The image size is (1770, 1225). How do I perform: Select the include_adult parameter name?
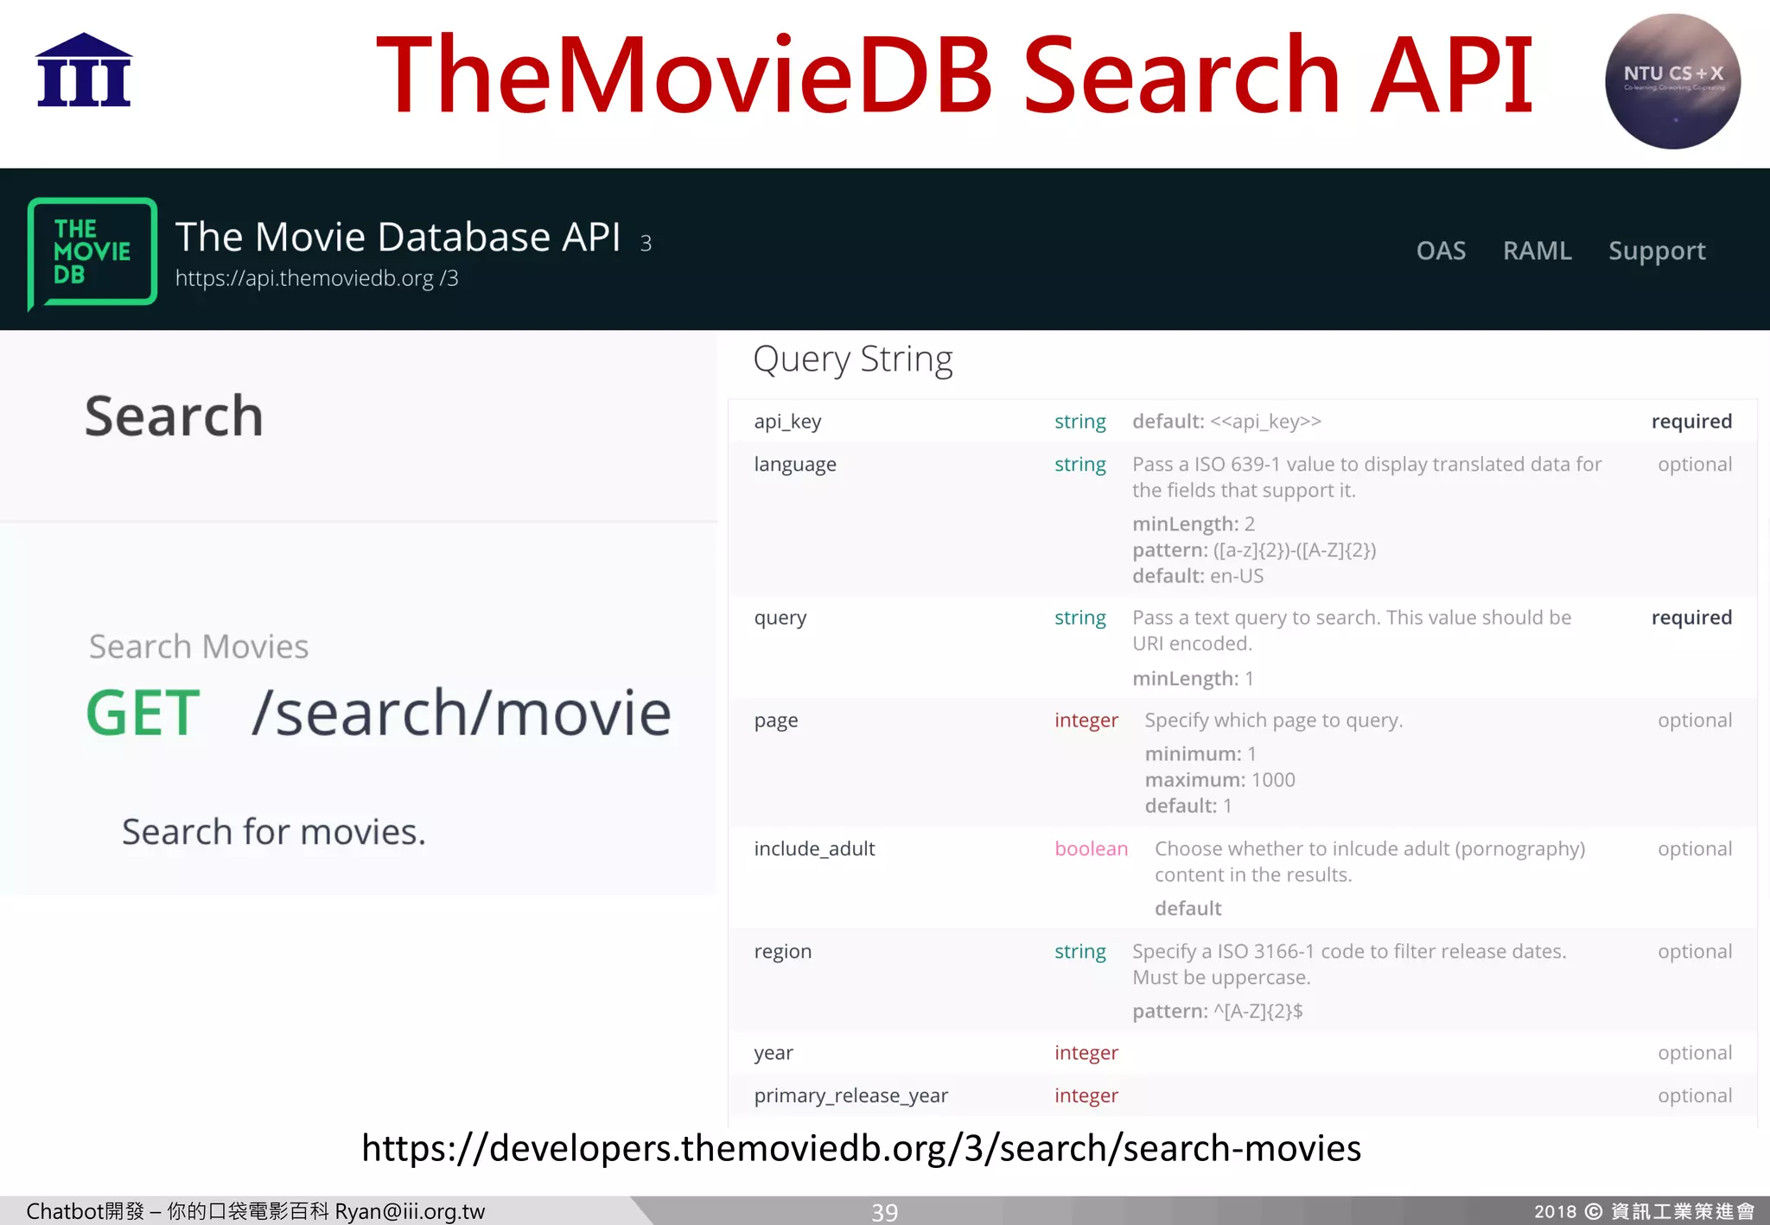pos(814,848)
